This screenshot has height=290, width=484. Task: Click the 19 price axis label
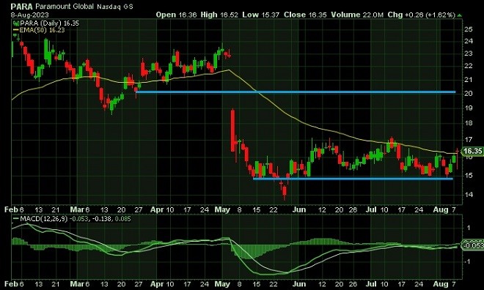pos(469,108)
